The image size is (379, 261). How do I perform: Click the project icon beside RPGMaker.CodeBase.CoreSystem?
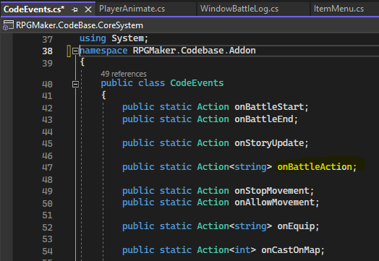(8, 25)
